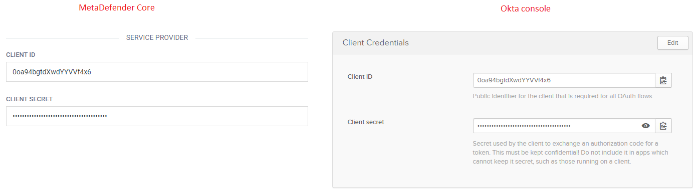Focus the MetaDefender CLIENT SECRET input field
This screenshot has height=195, width=698.
[x=157, y=116]
